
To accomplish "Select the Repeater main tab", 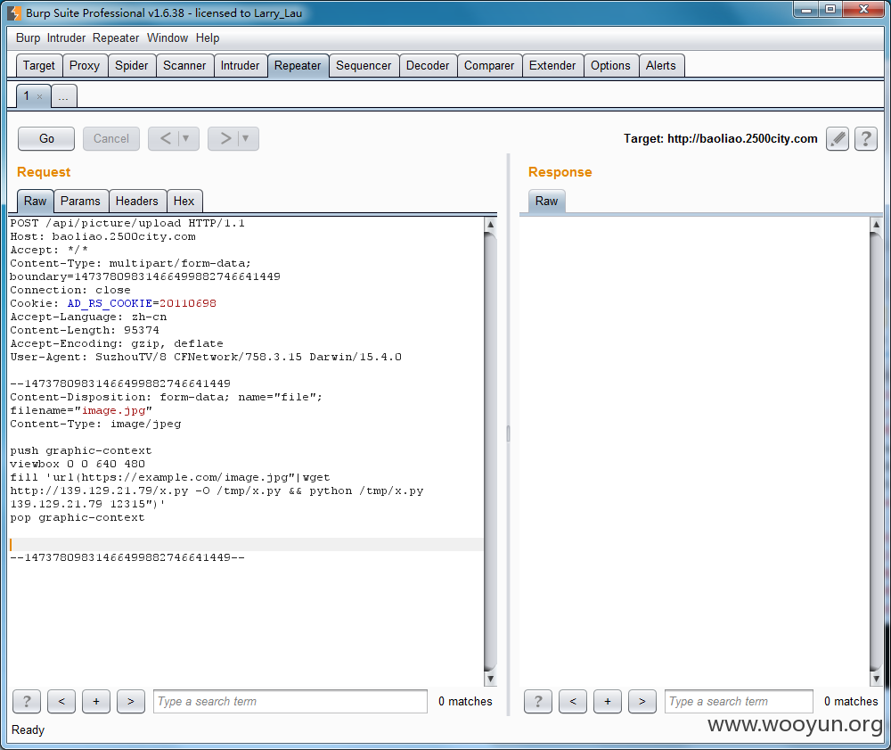I will pyautogui.click(x=298, y=66).
